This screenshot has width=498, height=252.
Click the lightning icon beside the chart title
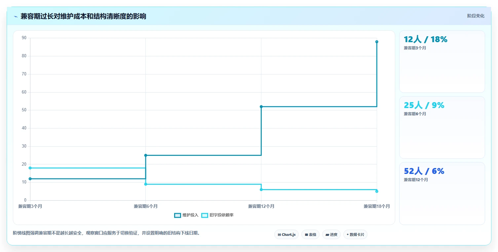[16, 16]
